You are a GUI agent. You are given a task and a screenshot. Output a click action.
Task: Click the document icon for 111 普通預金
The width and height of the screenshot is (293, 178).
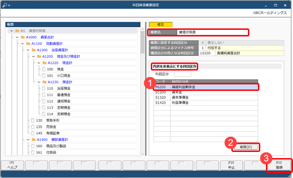44,95
